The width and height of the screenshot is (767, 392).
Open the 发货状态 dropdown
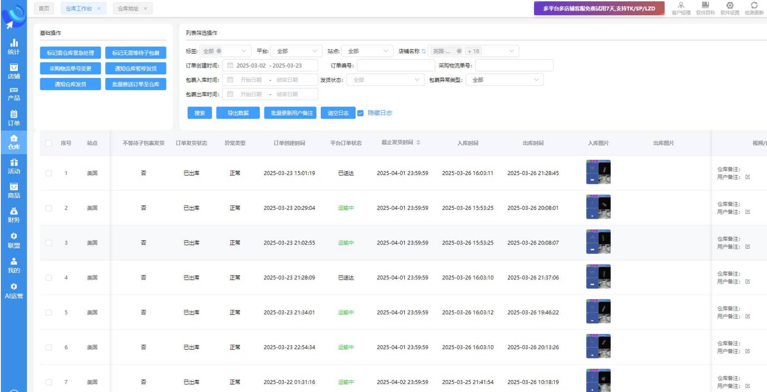point(385,80)
